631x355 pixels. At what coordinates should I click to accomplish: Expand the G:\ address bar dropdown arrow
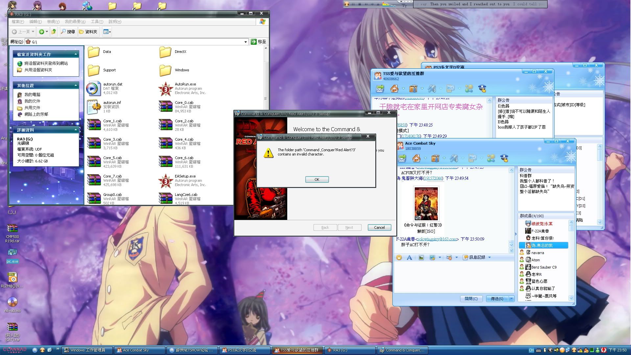(x=245, y=42)
